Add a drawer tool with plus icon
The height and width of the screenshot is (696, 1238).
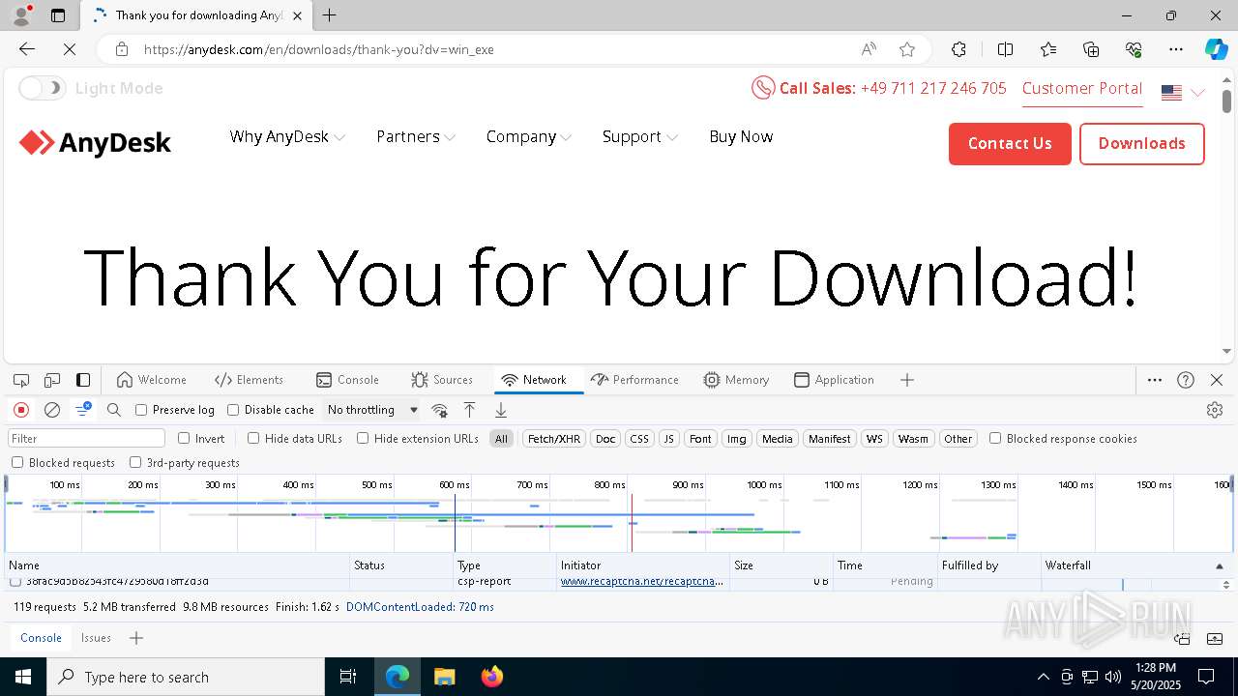136,638
